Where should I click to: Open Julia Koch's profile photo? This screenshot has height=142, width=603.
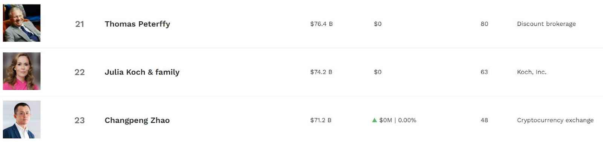pos(21,71)
